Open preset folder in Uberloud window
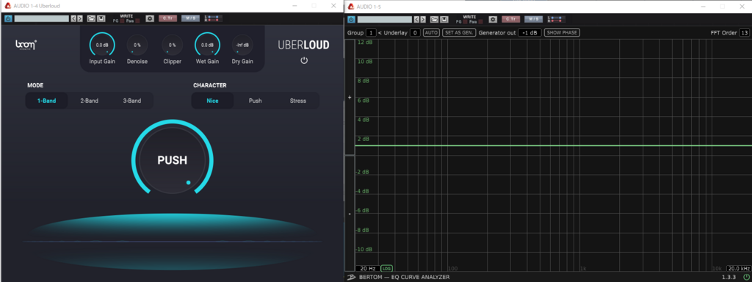Image resolution: width=752 pixels, height=282 pixels. pos(91,18)
